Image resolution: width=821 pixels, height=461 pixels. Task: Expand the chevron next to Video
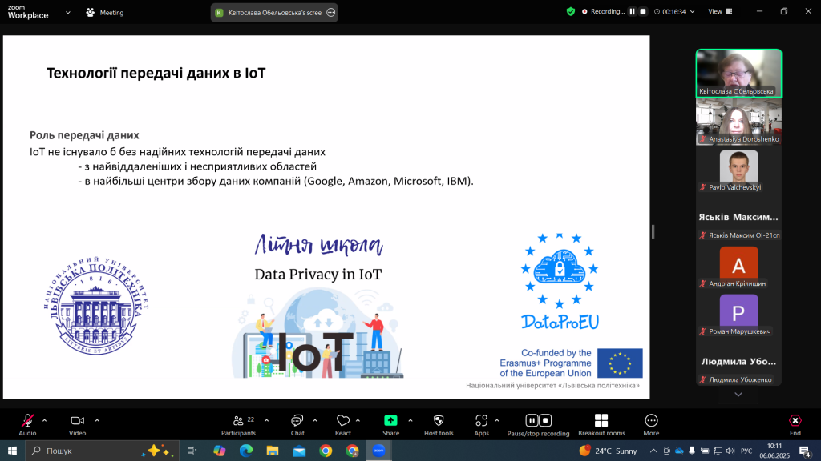pos(97,419)
